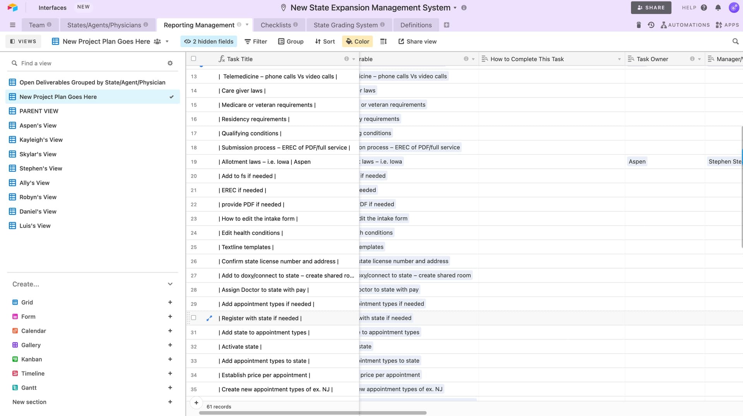Add a new Grid view
This screenshot has width=743, height=416.
(170, 302)
